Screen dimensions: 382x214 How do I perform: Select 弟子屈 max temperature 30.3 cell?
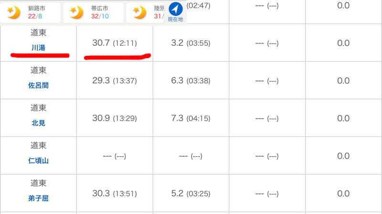click(115, 194)
